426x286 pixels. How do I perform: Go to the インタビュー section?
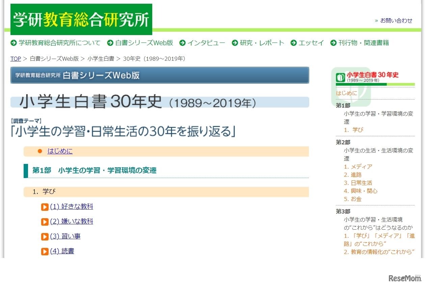[206, 43]
